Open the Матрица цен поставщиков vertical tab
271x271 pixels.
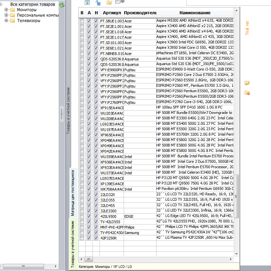coord(72,193)
